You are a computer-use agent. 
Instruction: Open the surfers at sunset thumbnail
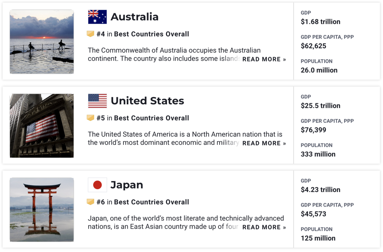pyautogui.click(x=42, y=42)
